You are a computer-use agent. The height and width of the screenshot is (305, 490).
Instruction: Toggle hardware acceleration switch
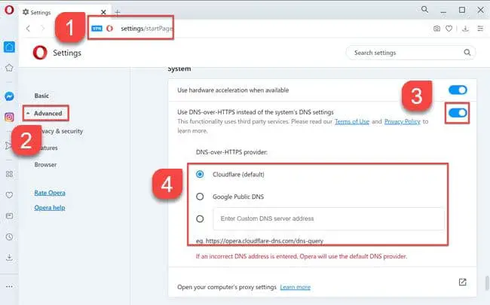tap(458, 90)
